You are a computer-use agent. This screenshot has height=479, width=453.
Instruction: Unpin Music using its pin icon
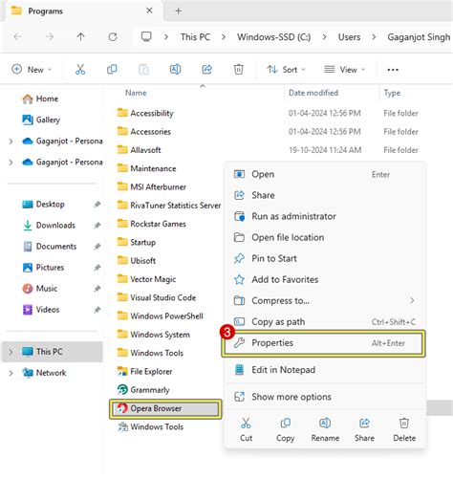(x=97, y=289)
